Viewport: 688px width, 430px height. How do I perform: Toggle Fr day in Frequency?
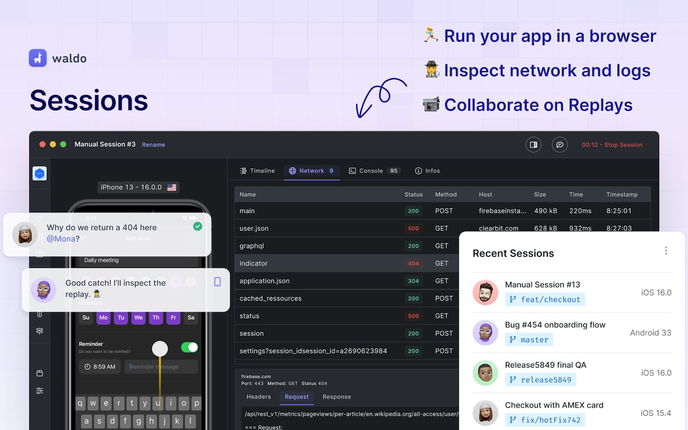click(174, 317)
